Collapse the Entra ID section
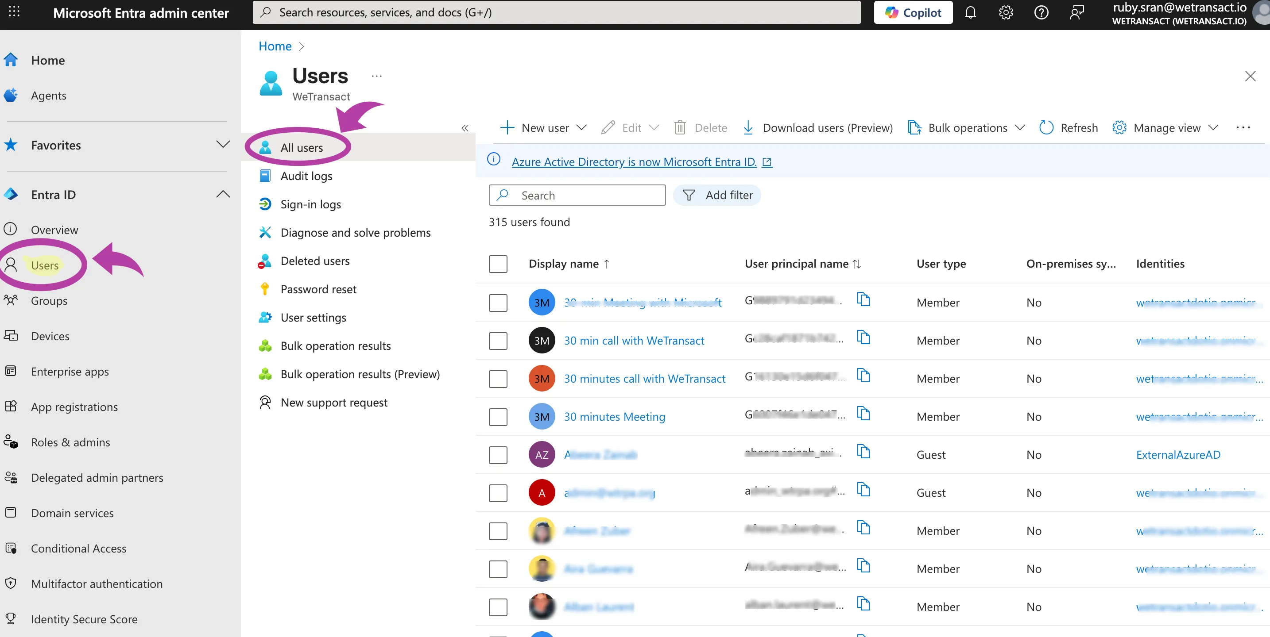Screen dimensions: 1270x637 click(223, 195)
